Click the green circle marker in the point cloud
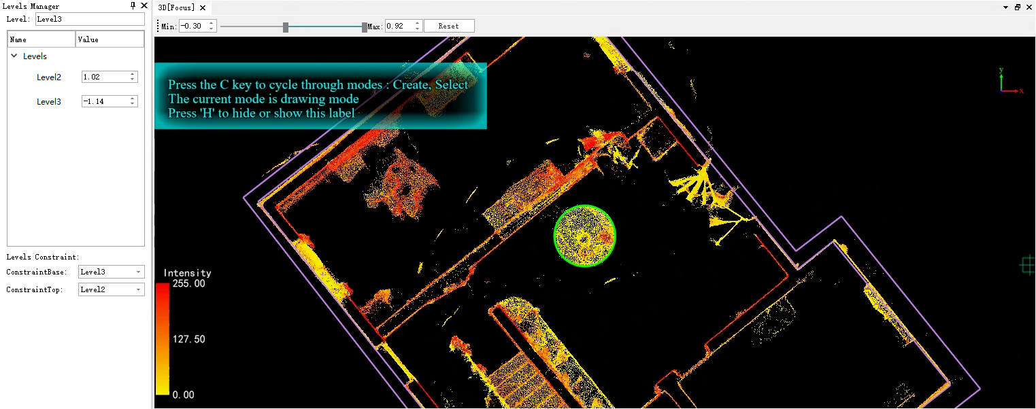This screenshot has width=1036, height=409. pos(584,235)
